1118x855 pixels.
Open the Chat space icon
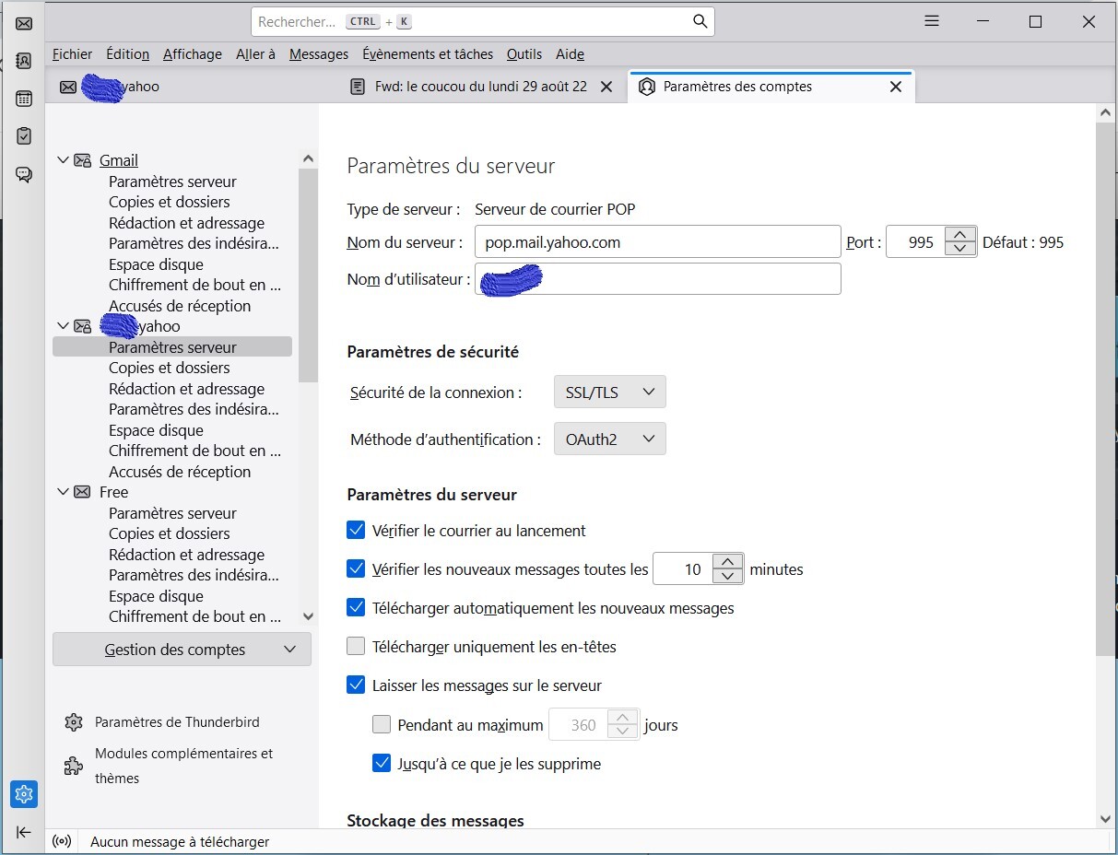[x=24, y=174]
